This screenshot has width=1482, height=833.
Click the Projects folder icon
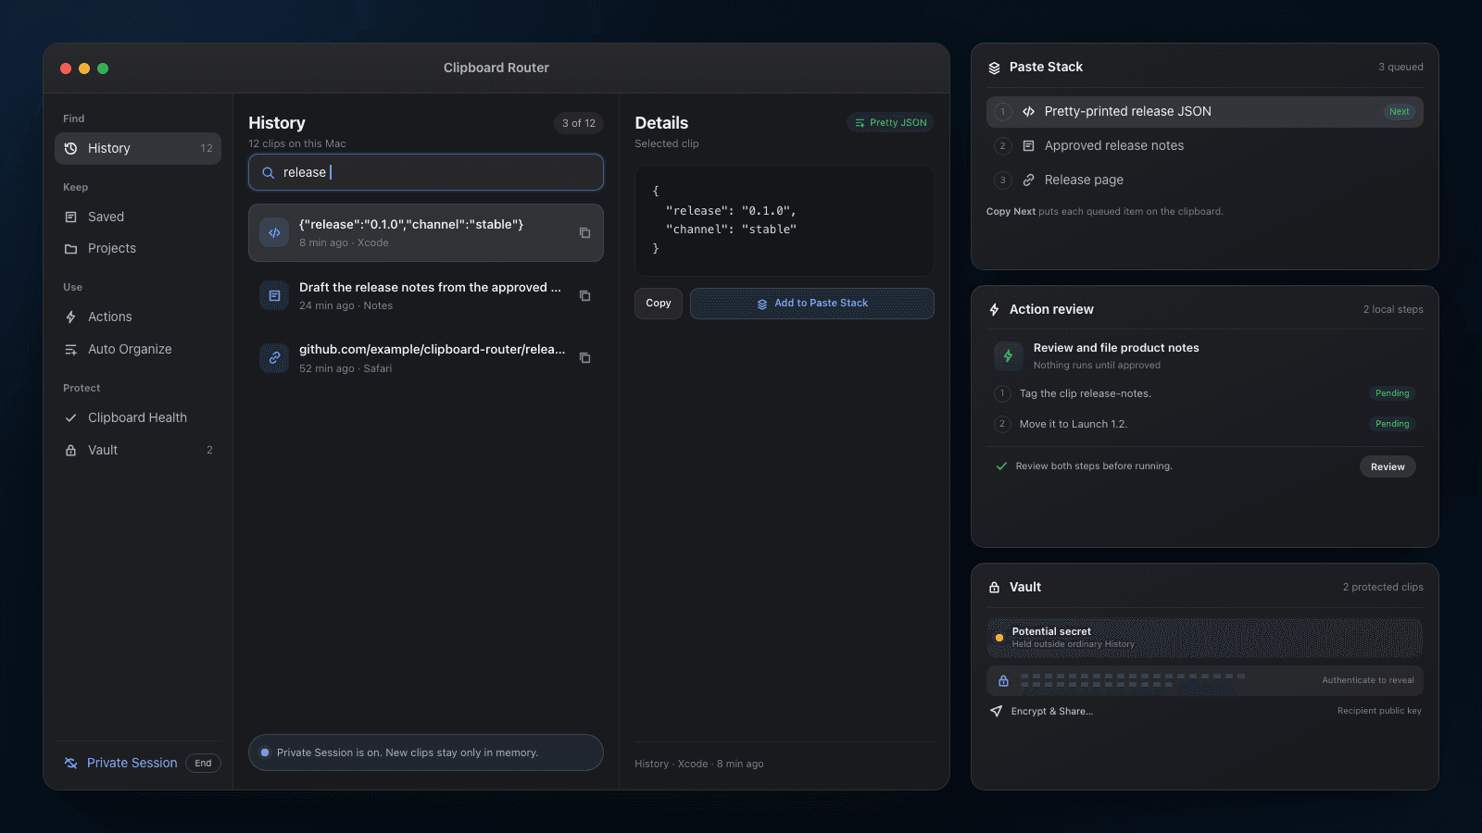pyautogui.click(x=70, y=248)
